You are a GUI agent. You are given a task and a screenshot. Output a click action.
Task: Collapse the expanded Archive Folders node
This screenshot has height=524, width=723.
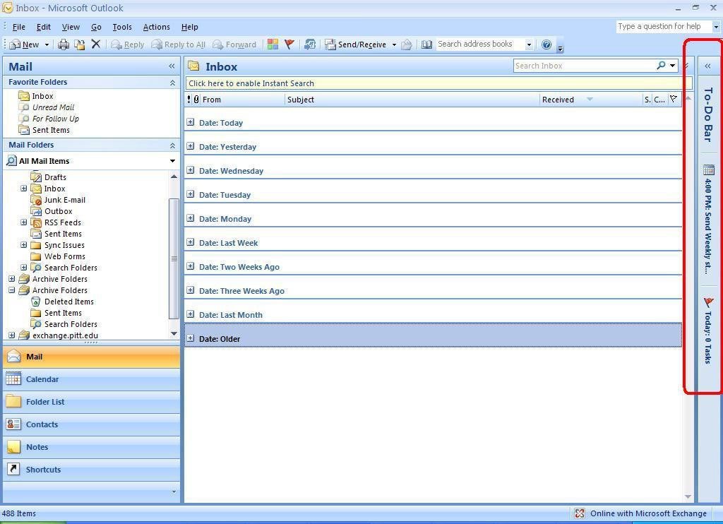coord(11,290)
